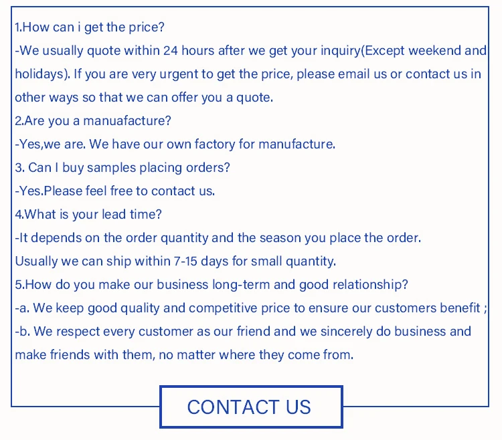Click the line beginning "holidays). If you are"
The height and width of the screenshot is (440, 502).
coord(248,74)
